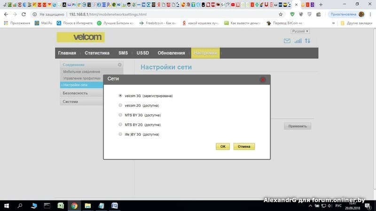This screenshot has height=211, width=376.
Task: Open the Приложения apps shortcut
Action: [17, 23]
